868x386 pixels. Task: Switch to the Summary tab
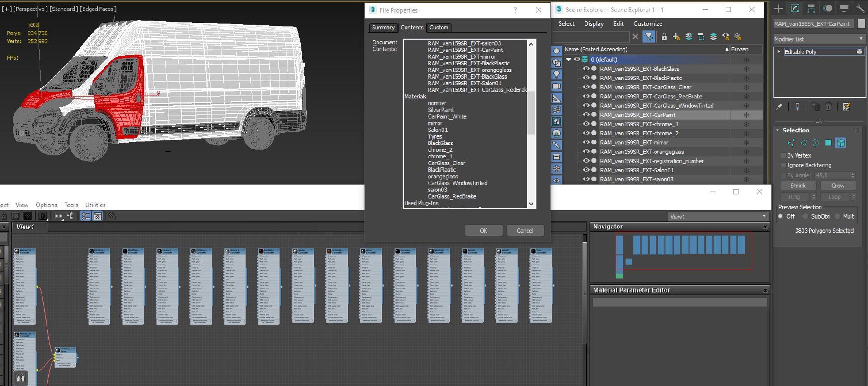click(x=383, y=28)
